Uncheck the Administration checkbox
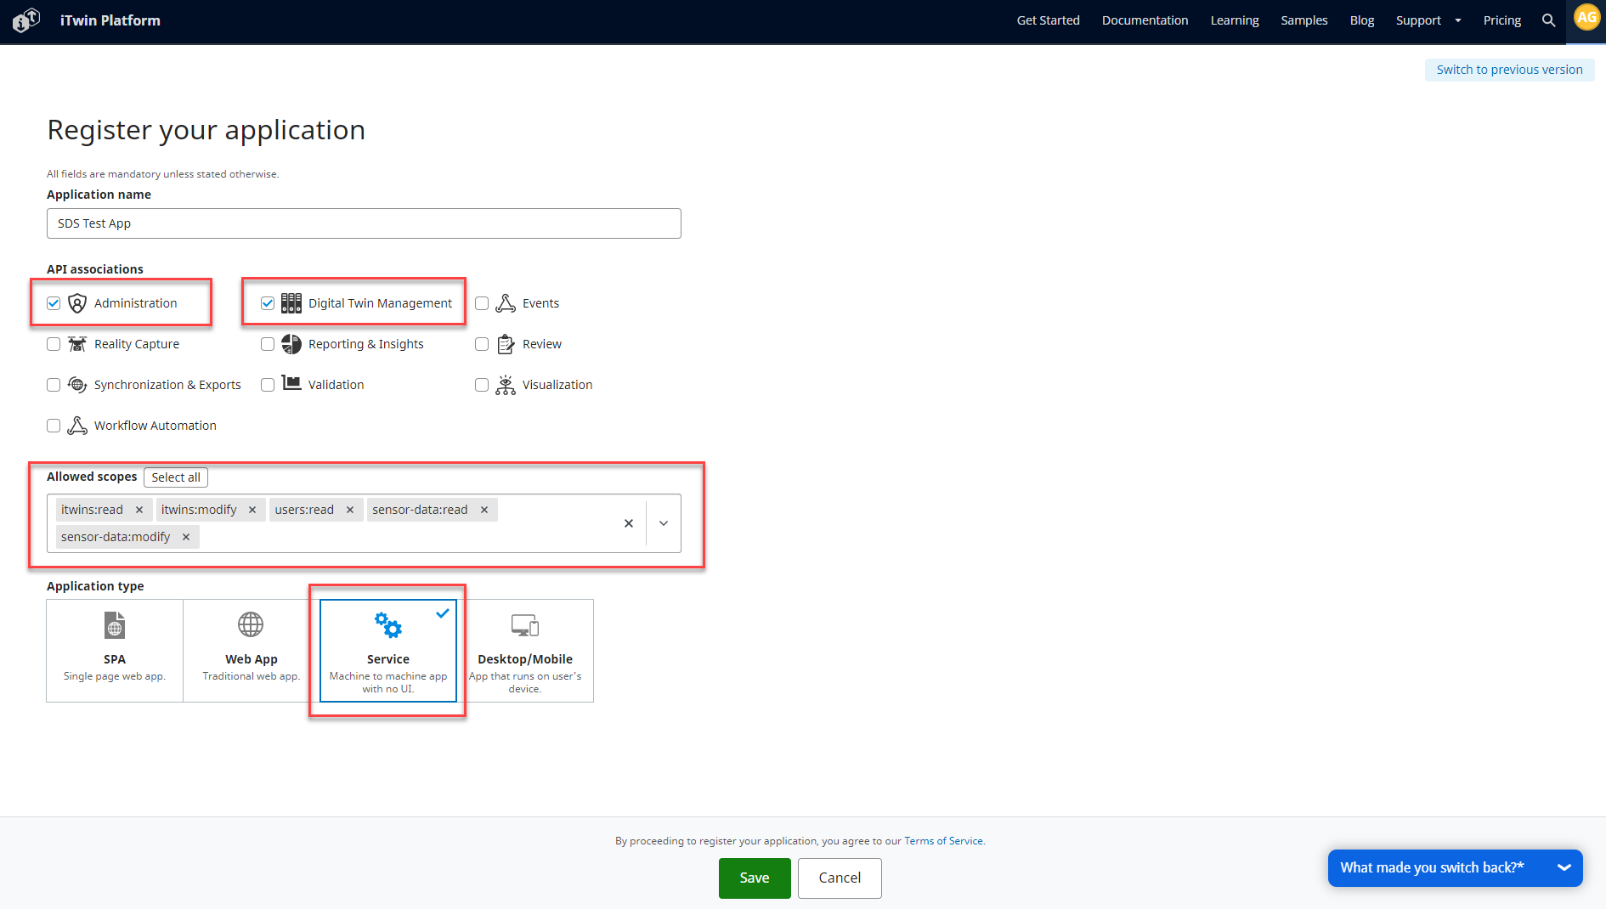1606x909 pixels. coord(54,303)
